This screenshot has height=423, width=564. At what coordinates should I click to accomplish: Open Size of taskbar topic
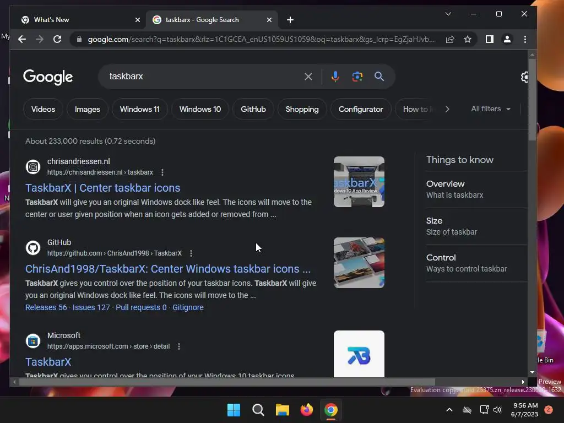click(x=476, y=226)
